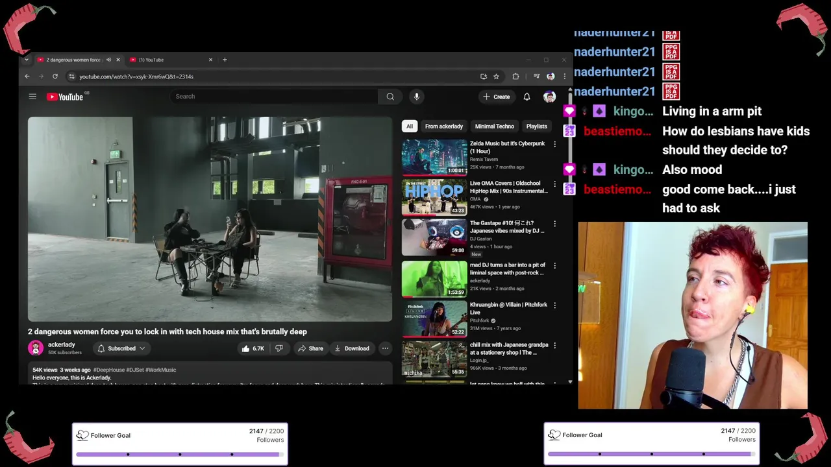Screen dimensions: 831x467
Task: Open Khruangbin @ Villain thumbnail
Action: click(x=434, y=319)
